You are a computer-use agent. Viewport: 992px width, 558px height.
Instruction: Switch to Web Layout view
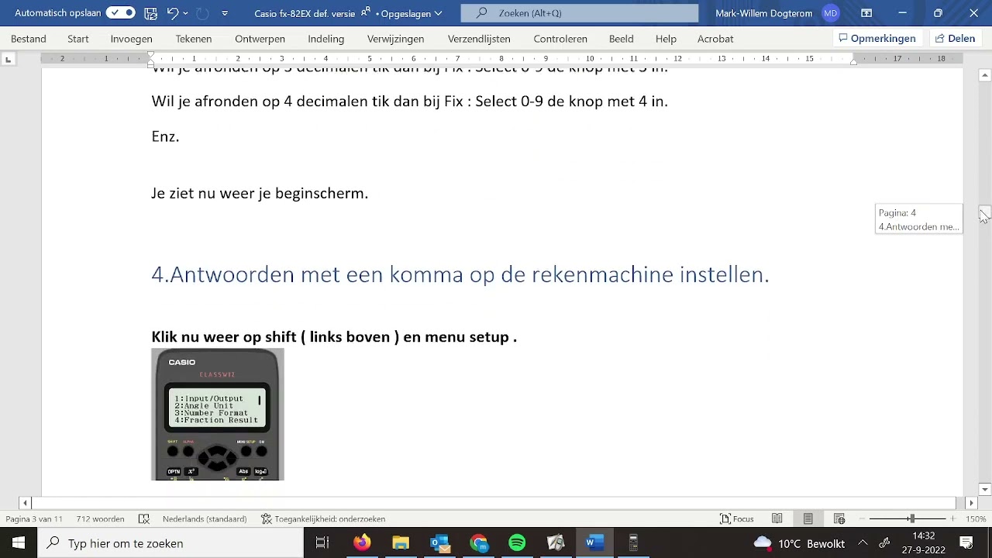coord(839,519)
